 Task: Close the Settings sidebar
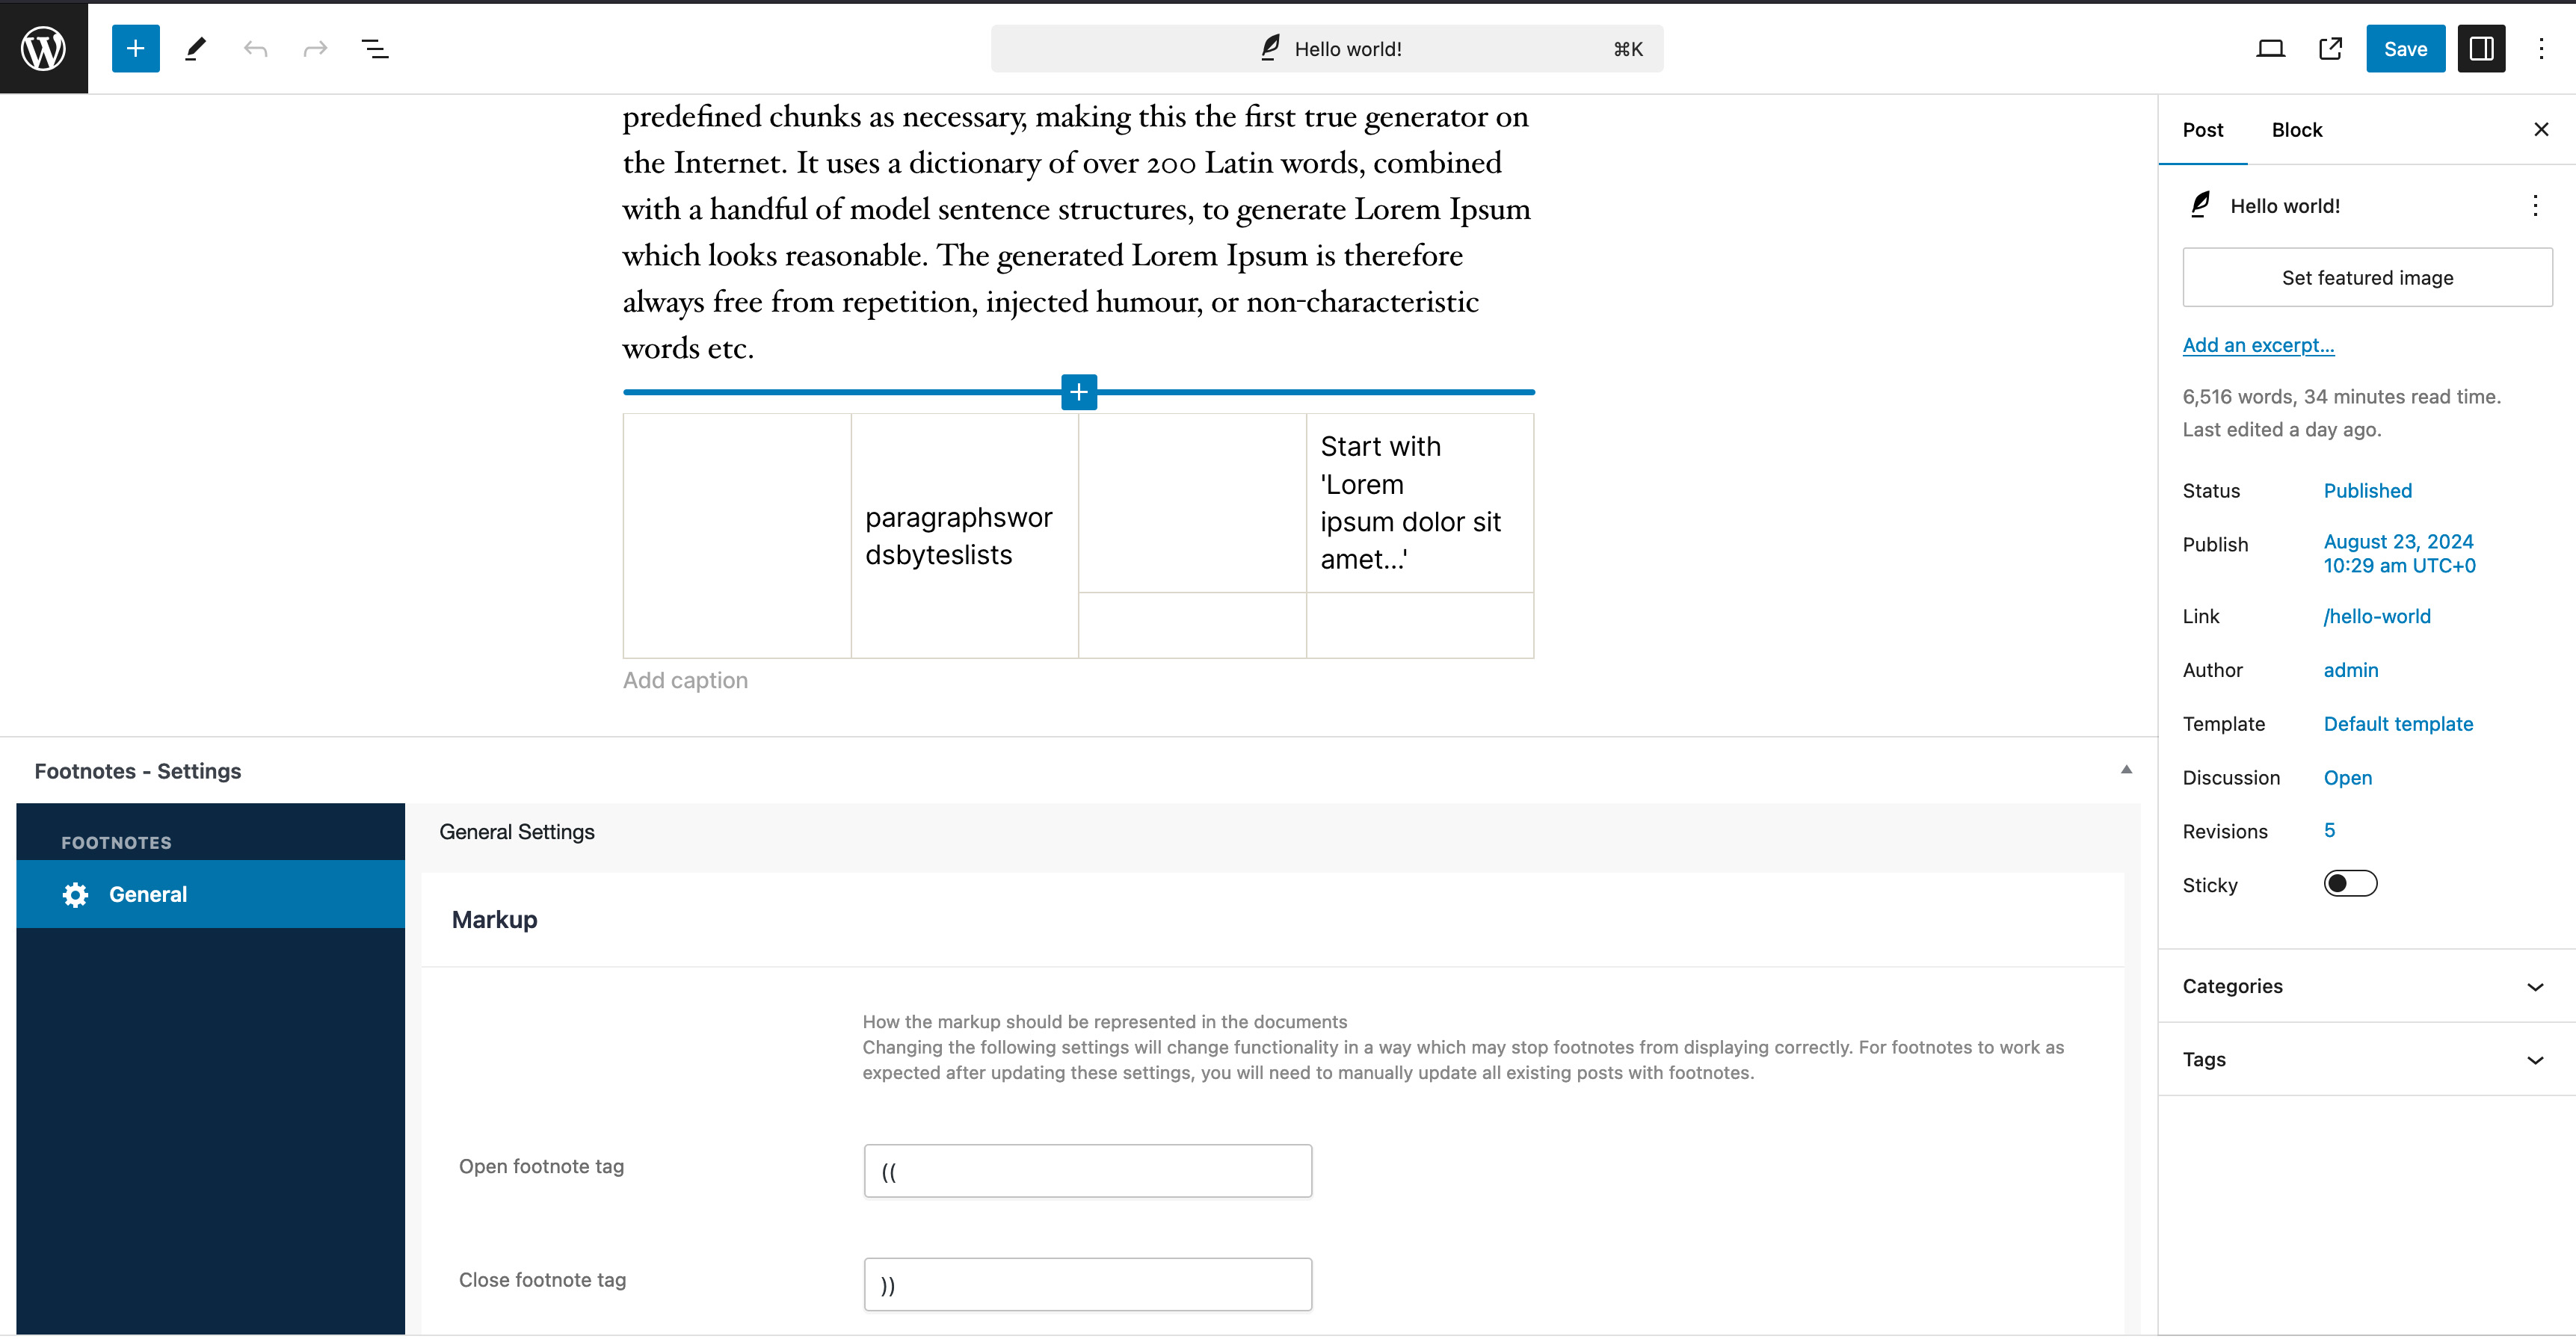(2541, 130)
